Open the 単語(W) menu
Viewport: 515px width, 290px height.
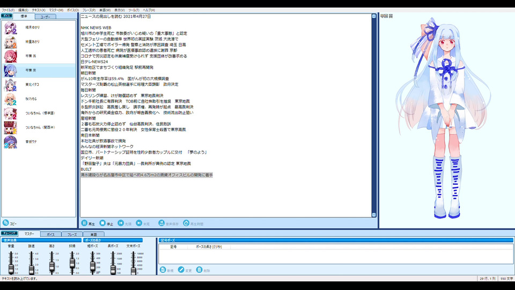click(105, 10)
